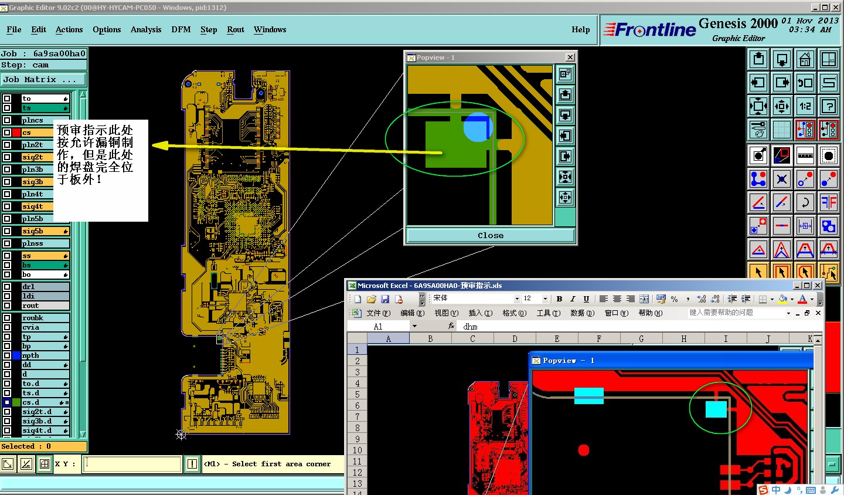Viewport: 844px width, 495px height.
Task: Click the green color swatch of layer cs.d
Action: (x=16, y=402)
